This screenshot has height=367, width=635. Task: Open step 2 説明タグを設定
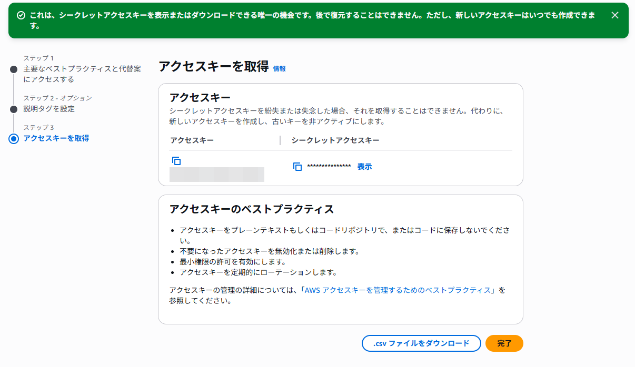[49, 109]
